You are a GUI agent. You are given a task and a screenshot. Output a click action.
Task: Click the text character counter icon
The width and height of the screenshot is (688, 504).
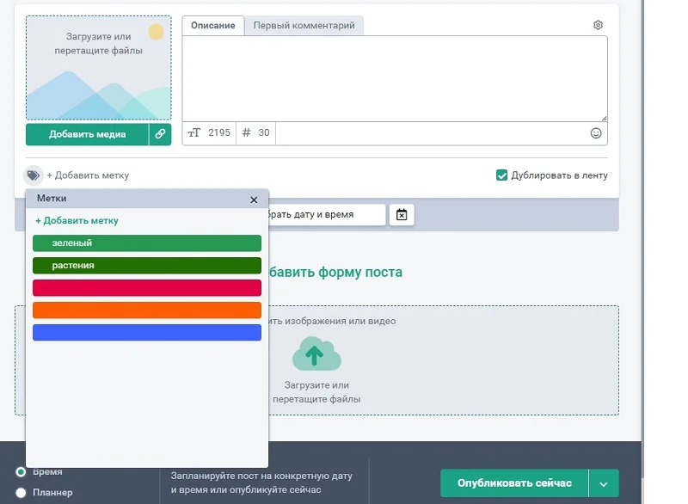tap(194, 133)
